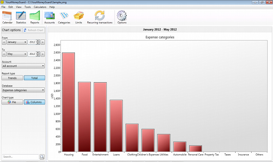Viewport: 273px width, 162px height.
Task: Open Recurring transactions
Action: point(100,18)
